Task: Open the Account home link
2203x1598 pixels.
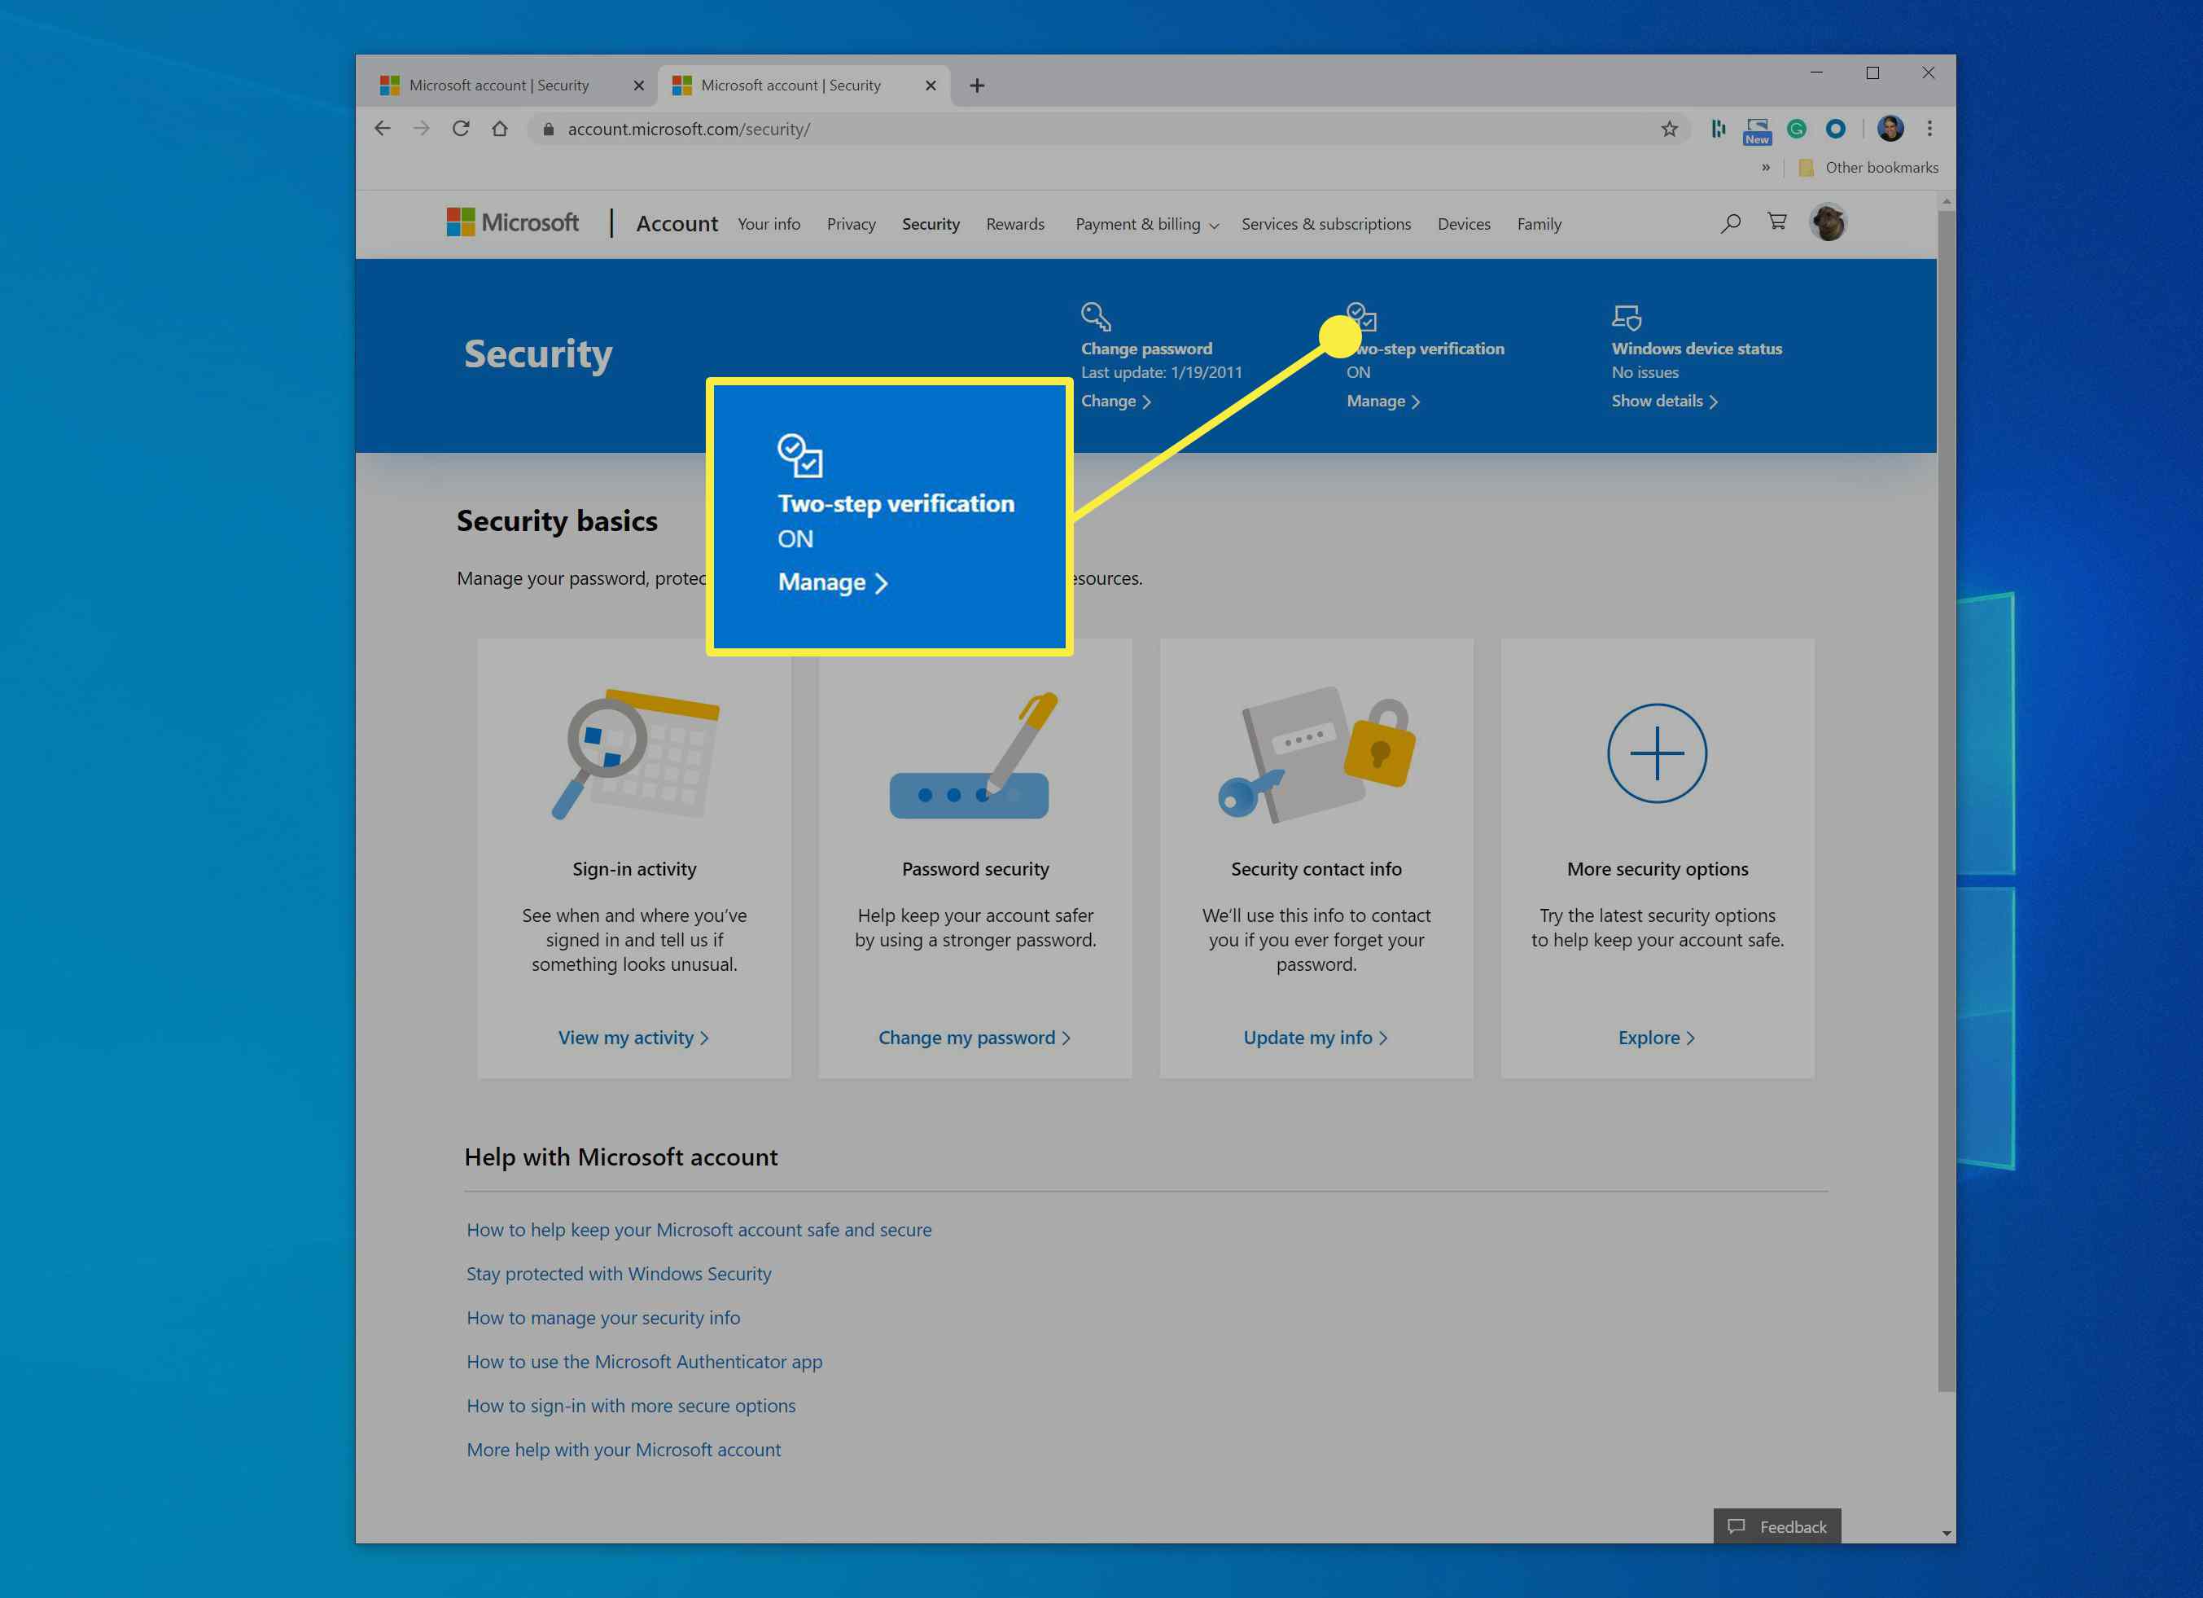Action: 677,223
